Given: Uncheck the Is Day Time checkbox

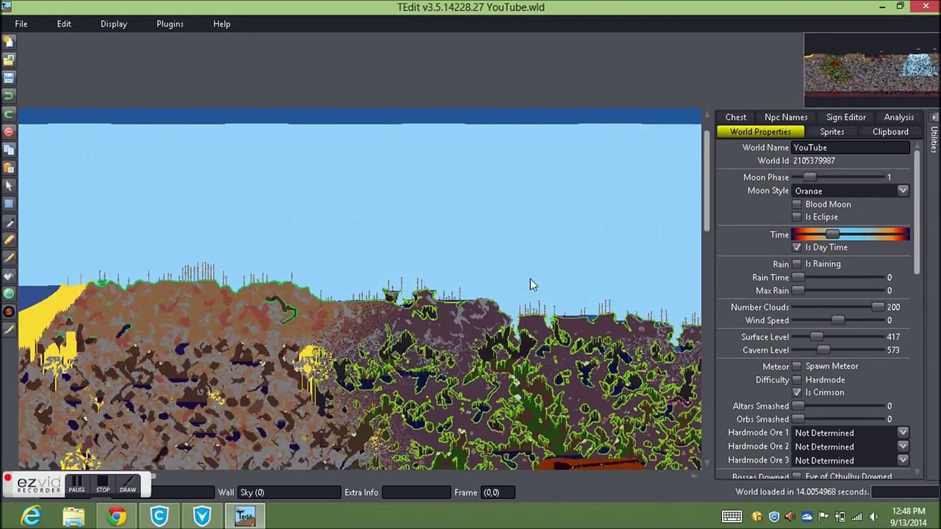Looking at the screenshot, I should (x=797, y=248).
